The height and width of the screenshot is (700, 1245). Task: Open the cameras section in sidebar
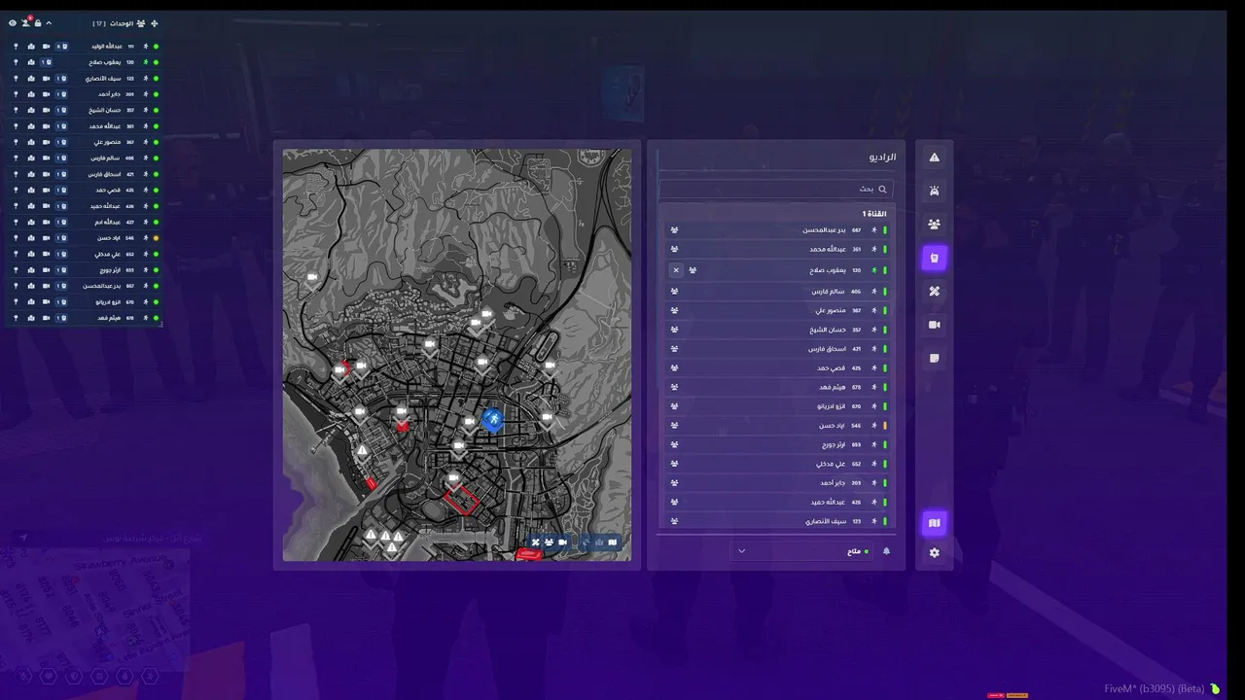pos(935,325)
